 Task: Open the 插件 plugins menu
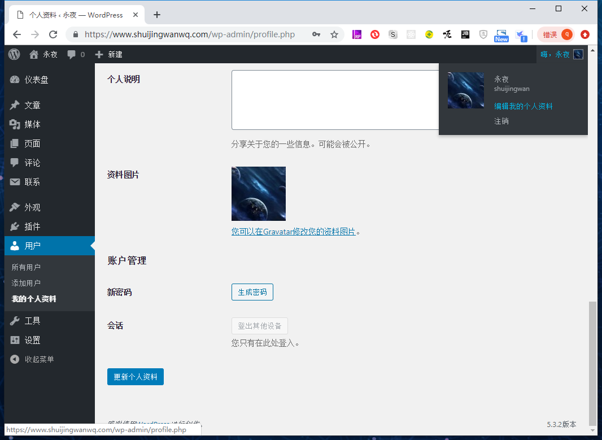[50, 226]
